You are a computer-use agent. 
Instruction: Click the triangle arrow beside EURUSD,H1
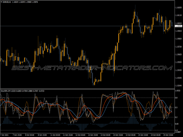[x=2, y=2]
